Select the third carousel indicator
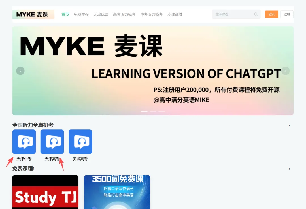Image resolution: width=306 pixels, height=209 pixels. coord(162,111)
